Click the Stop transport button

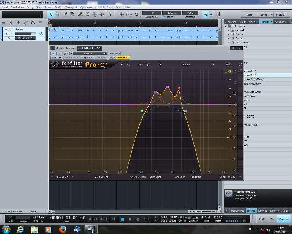[122, 219]
